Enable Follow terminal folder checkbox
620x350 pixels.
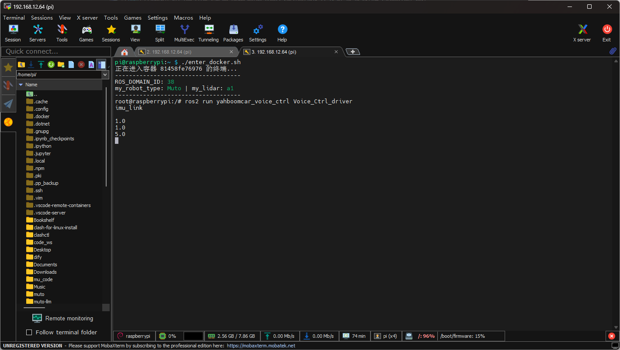tap(29, 333)
